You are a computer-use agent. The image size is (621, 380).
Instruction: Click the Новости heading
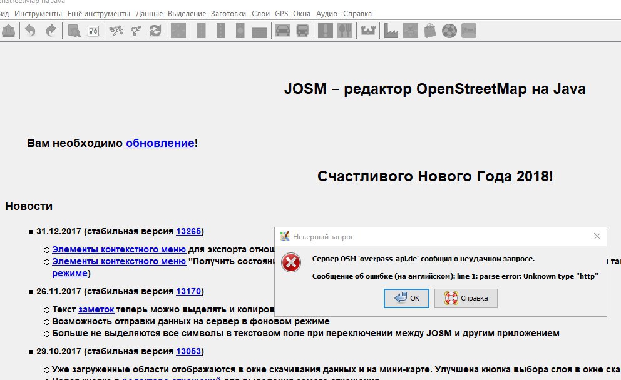tap(29, 206)
